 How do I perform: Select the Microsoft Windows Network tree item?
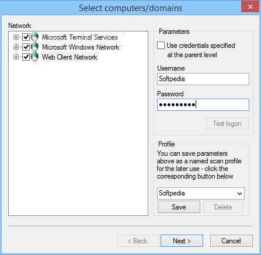coord(81,47)
